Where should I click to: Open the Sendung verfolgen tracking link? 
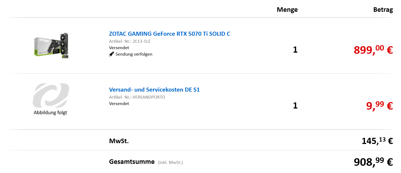click(134, 54)
